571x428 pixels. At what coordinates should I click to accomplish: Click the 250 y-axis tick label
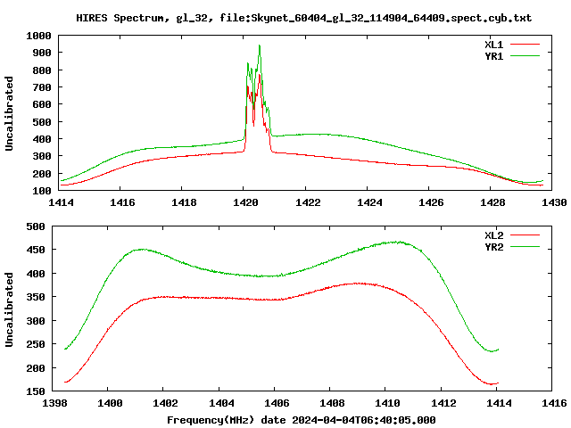(36, 344)
